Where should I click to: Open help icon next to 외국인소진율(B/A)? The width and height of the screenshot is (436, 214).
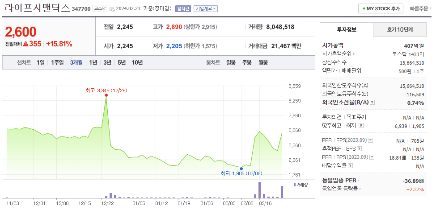(x=373, y=103)
